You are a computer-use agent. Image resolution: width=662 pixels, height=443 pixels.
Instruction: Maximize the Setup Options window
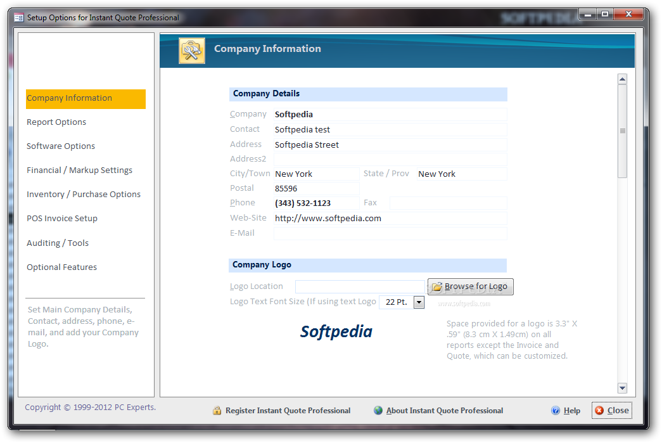pyautogui.click(x=605, y=15)
